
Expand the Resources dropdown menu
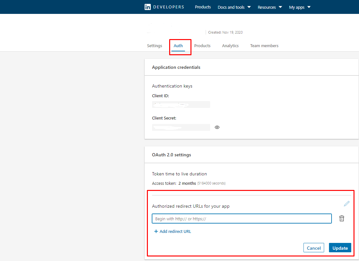270,7
